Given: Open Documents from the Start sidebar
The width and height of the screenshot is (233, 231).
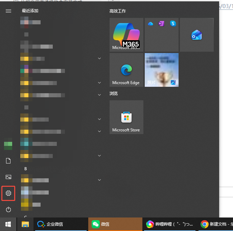Looking at the screenshot, I should point(8,161).
